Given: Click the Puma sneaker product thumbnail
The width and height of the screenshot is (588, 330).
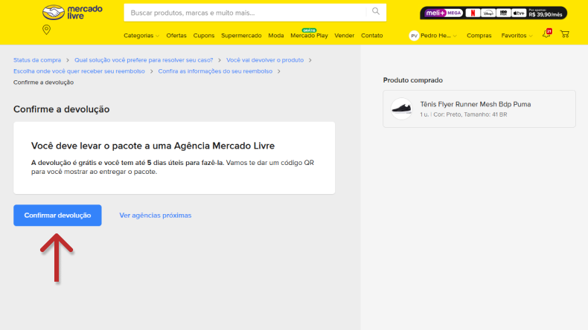Looking at the screenshot, I should (x=401, y=109).
